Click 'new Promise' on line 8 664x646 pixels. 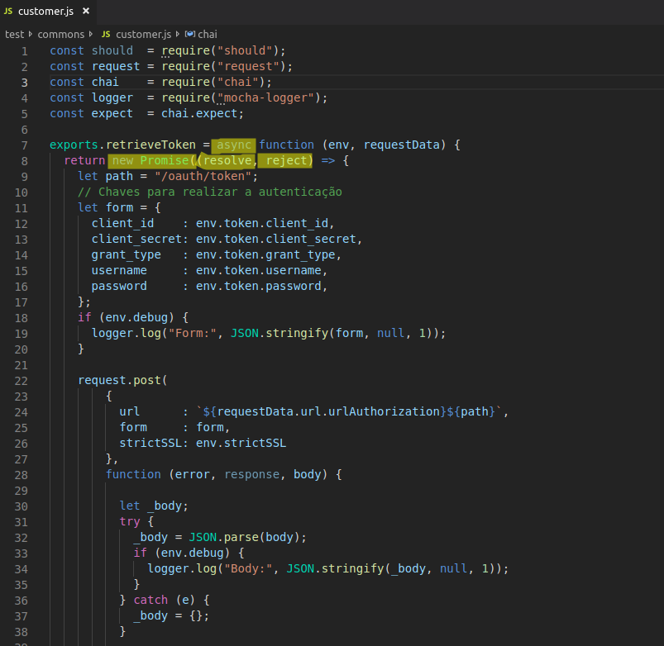(150, 161)
